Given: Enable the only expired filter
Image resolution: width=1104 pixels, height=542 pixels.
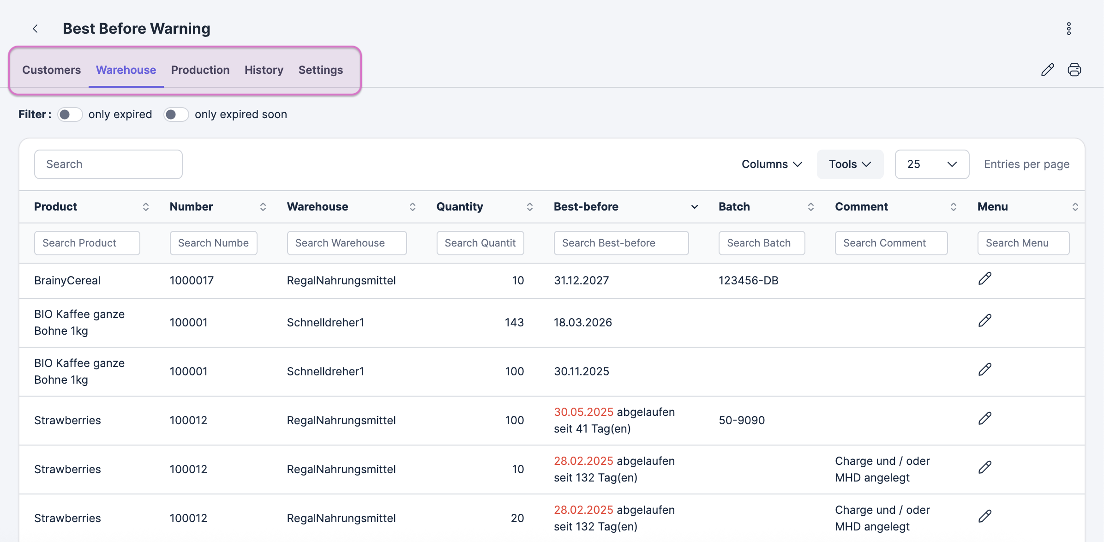Looking at the screenshot, I should (70, 114).
